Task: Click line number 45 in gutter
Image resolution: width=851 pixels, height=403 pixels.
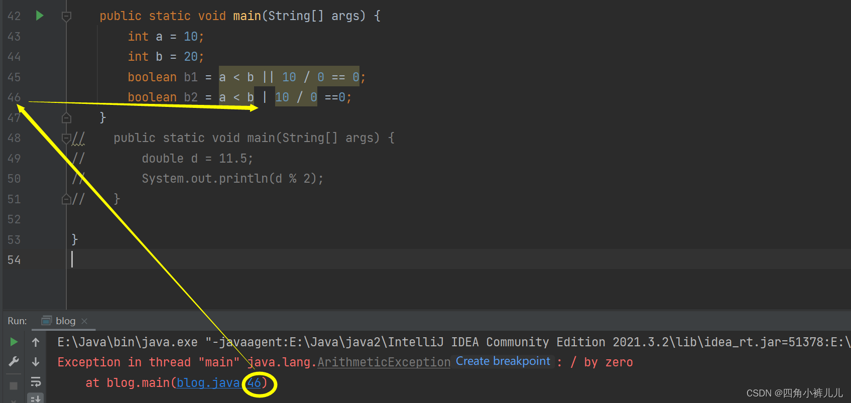Action: click(14, 77)
